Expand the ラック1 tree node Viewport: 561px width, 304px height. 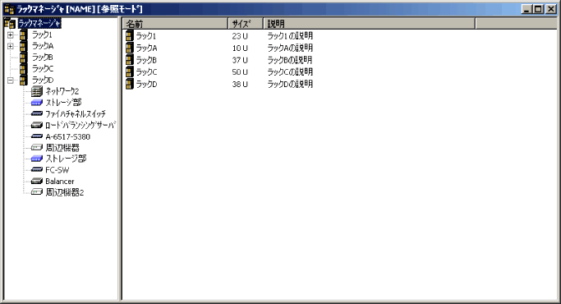11,35
